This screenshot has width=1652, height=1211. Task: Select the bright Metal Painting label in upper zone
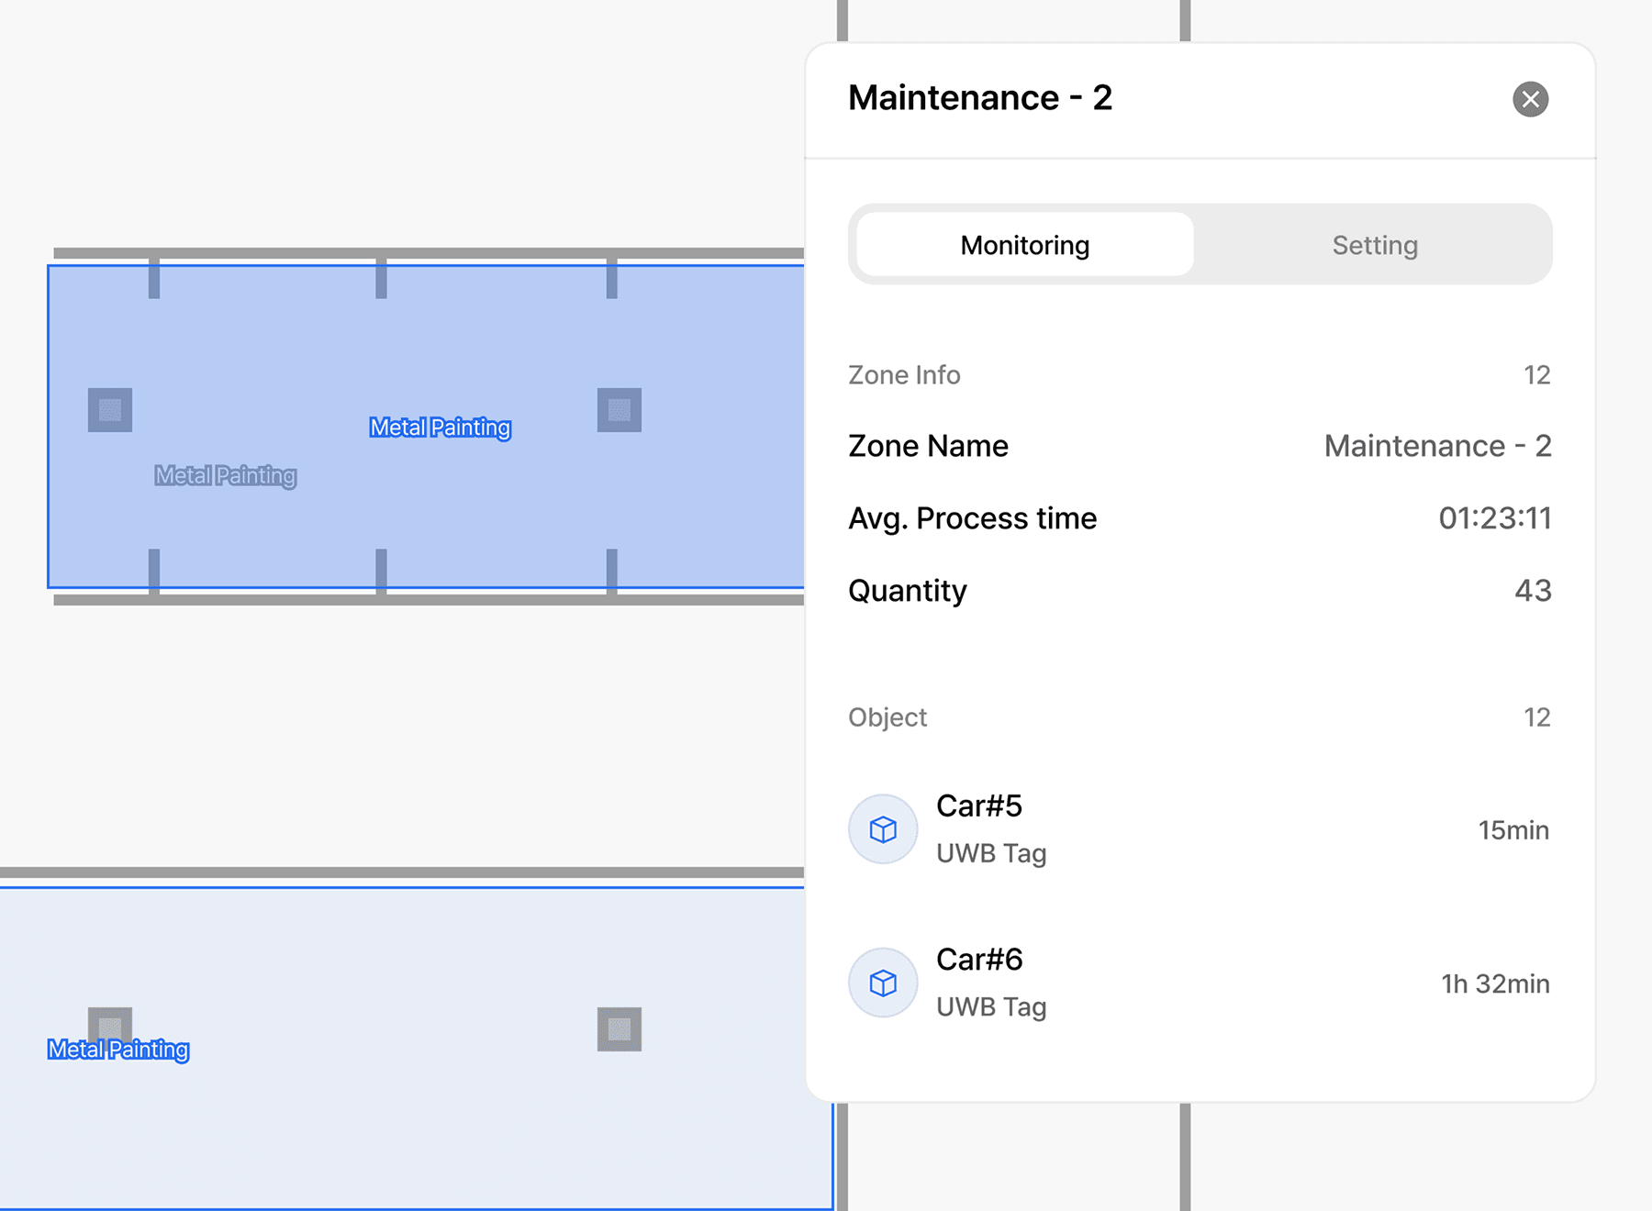pyautogui.click(x=440, y=428)
